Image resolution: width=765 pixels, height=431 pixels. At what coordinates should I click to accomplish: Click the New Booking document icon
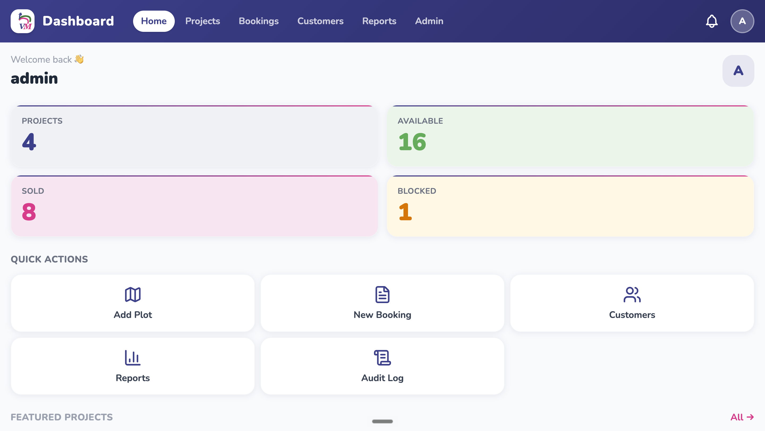382,294
